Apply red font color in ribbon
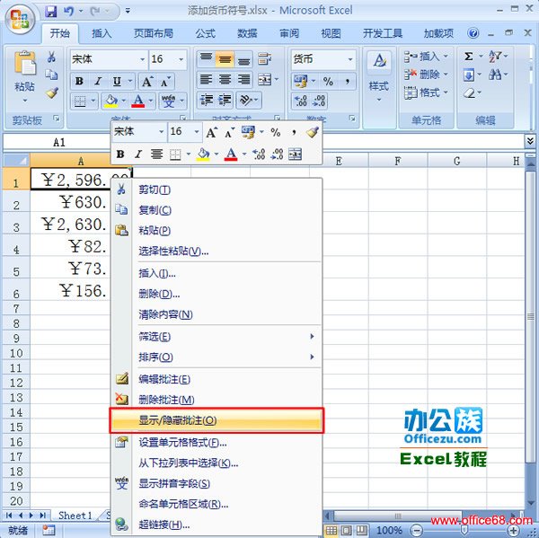Viewport: 539px width, 538px height. (138, 101)
